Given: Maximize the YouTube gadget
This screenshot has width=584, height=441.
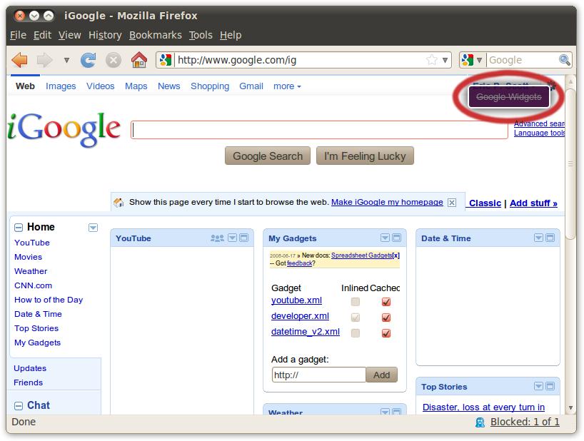Looking at the screenshot, I should click(244, 238).
